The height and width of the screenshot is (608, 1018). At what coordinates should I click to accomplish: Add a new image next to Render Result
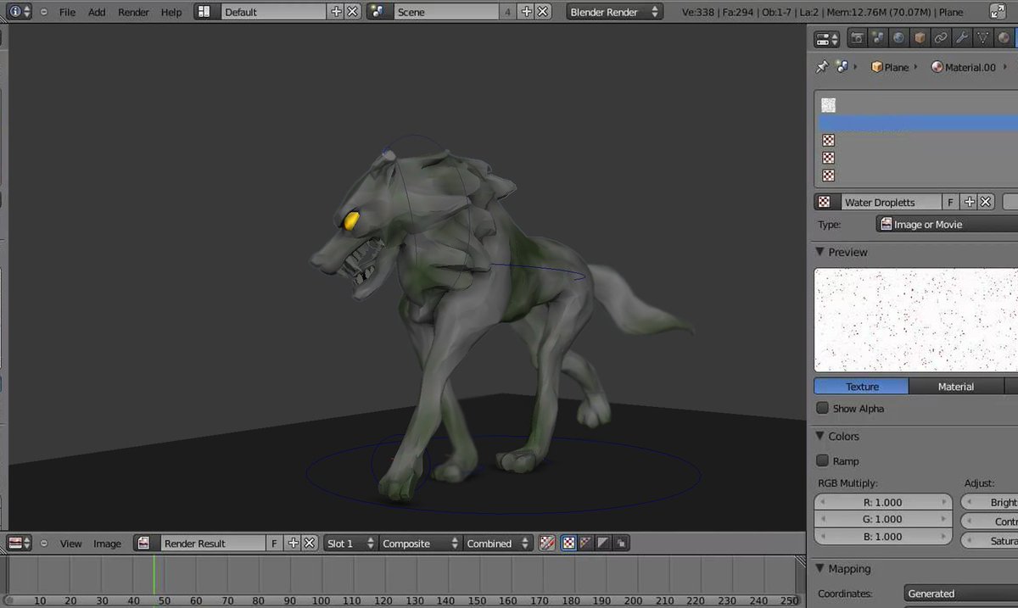(294, 544)
